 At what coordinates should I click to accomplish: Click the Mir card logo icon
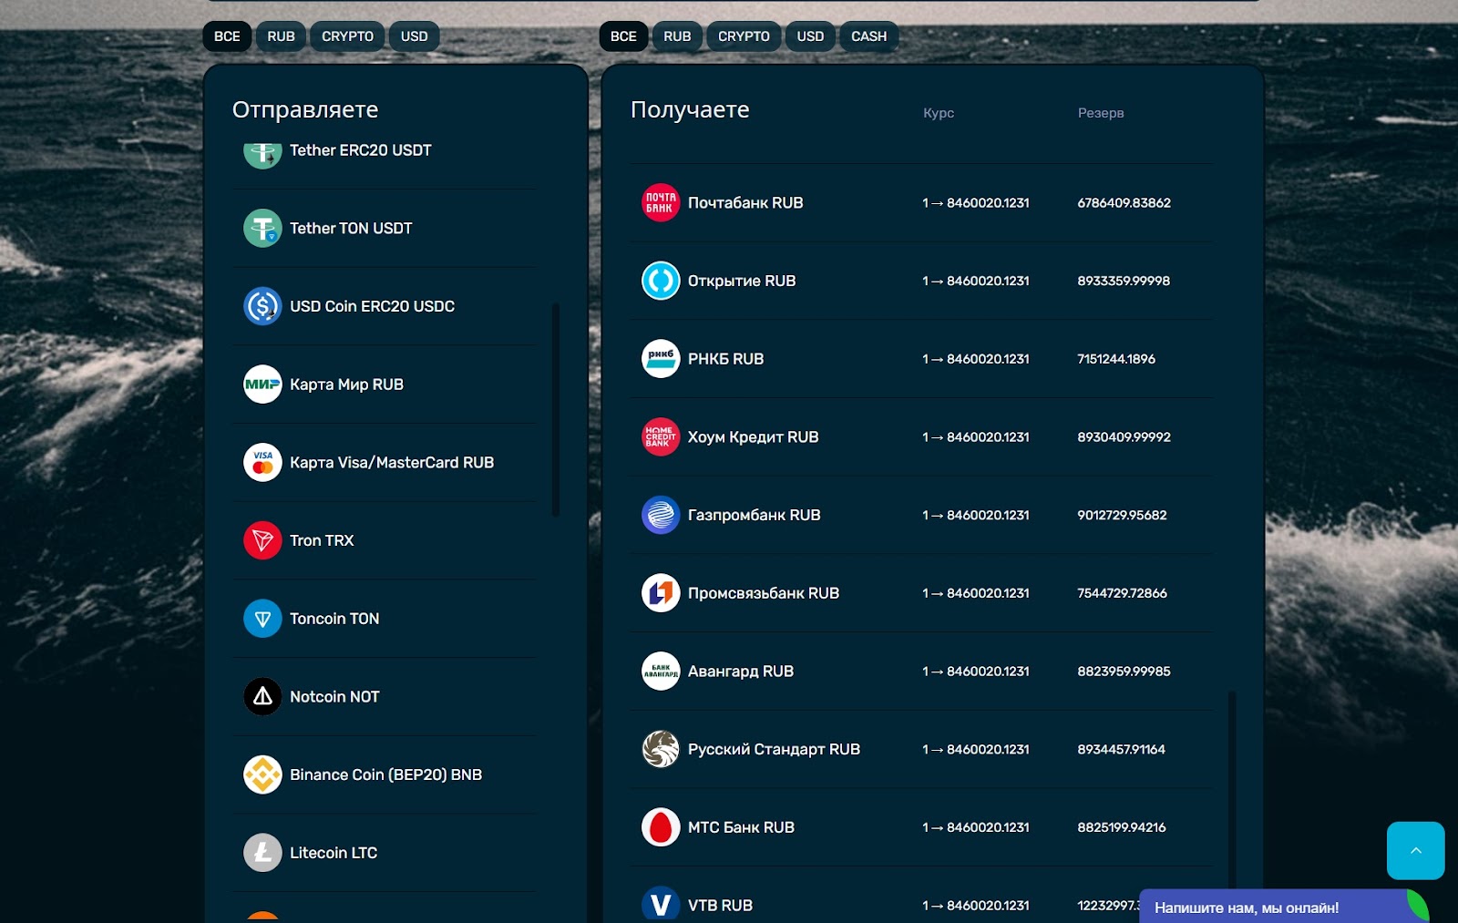coord(262,385)
